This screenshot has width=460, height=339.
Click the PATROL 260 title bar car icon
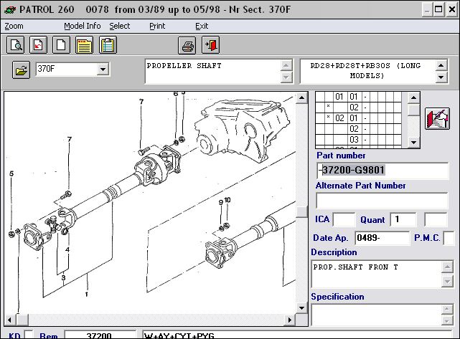9,9
